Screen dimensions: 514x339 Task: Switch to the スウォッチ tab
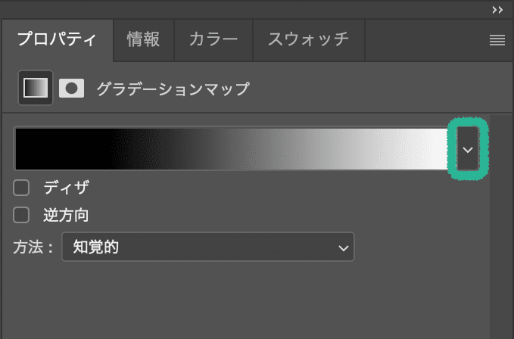(308, 40)
